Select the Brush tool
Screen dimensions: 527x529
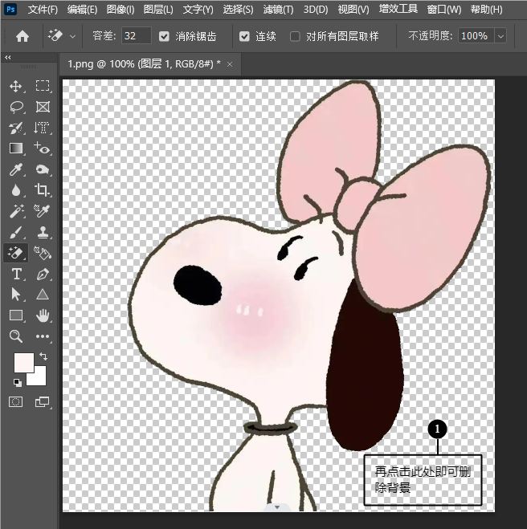pyautogui.click(x=15, y=233)
